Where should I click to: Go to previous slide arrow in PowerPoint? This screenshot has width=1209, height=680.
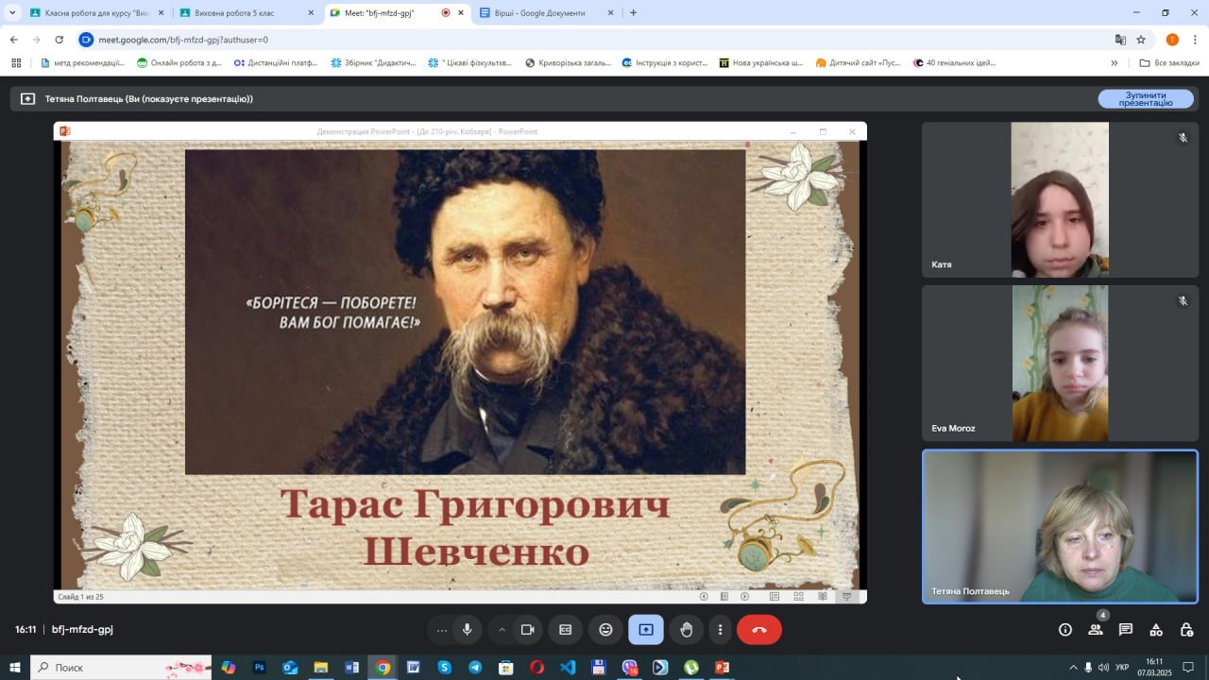(704, 597)
